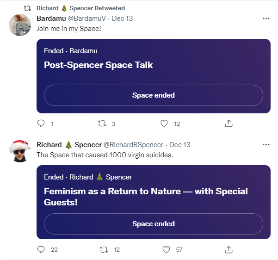
Task: Visit the @RichardBSpencer handle link
Action: (133, 145)
